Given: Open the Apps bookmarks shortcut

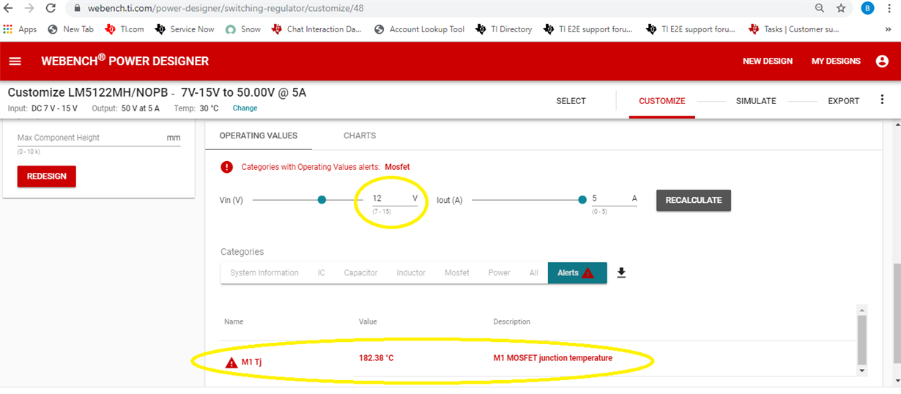Looking at the screenshot, I should coord(20,29).
